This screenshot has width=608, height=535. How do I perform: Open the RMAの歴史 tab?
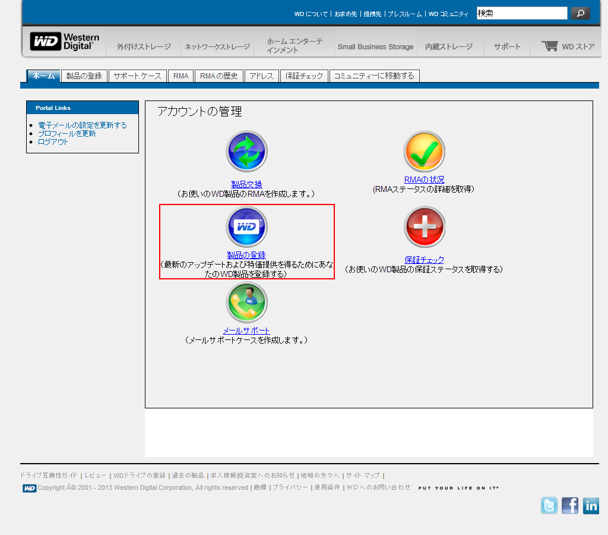pyautogui.click(x=219, y=75)
